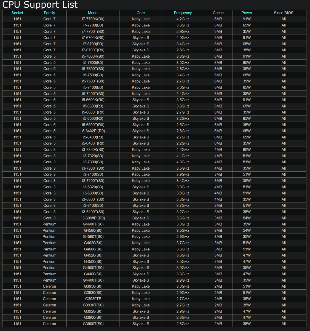Screen dimensions: 310x331
Task: Select the G4600T(S0) model cell
Action: [x=93, y=224]
